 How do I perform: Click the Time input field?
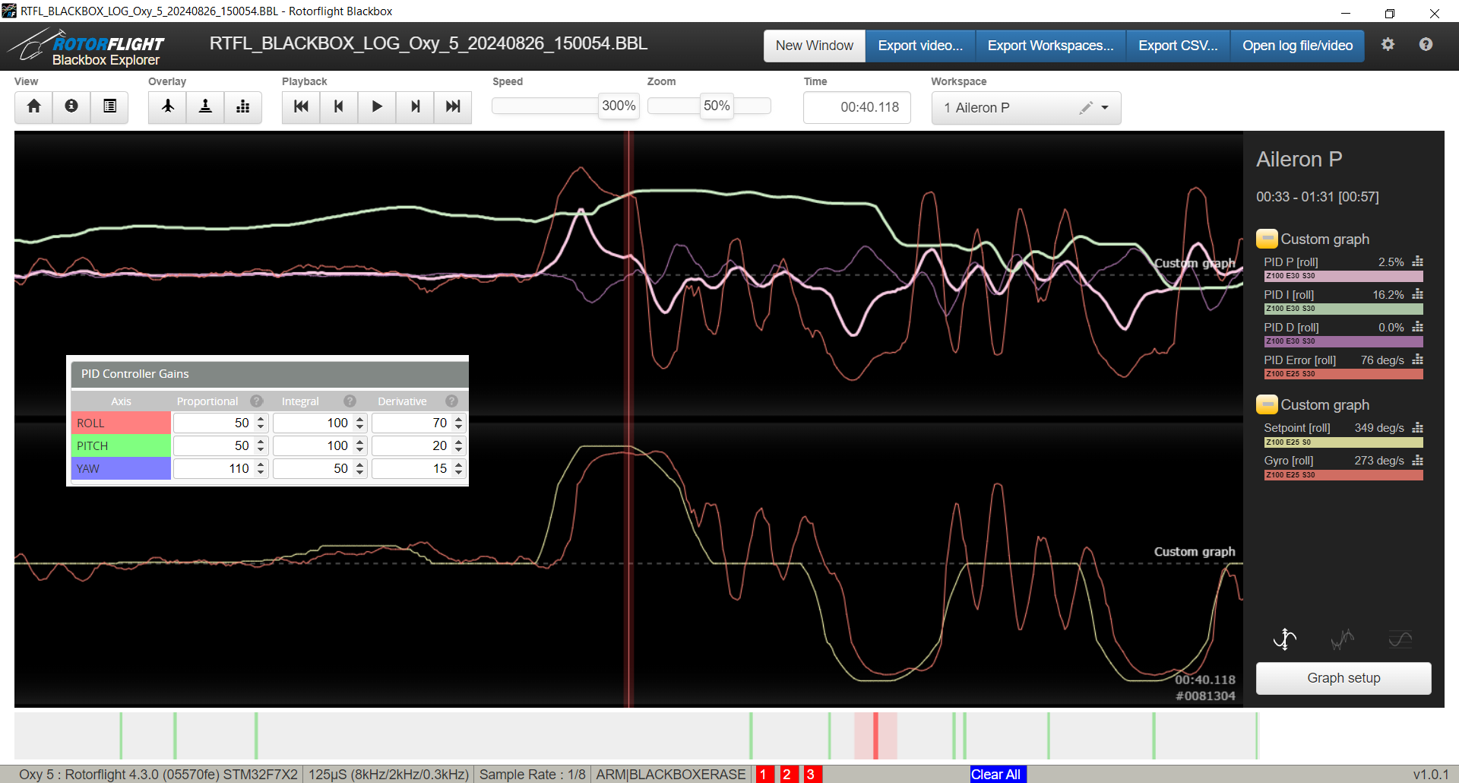[x=856, y=107]
